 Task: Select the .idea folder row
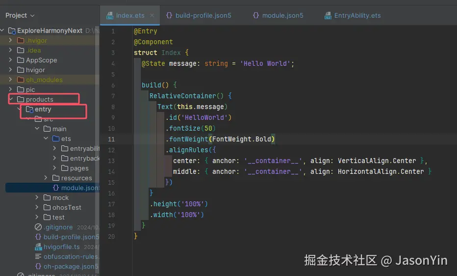(50, 50)
